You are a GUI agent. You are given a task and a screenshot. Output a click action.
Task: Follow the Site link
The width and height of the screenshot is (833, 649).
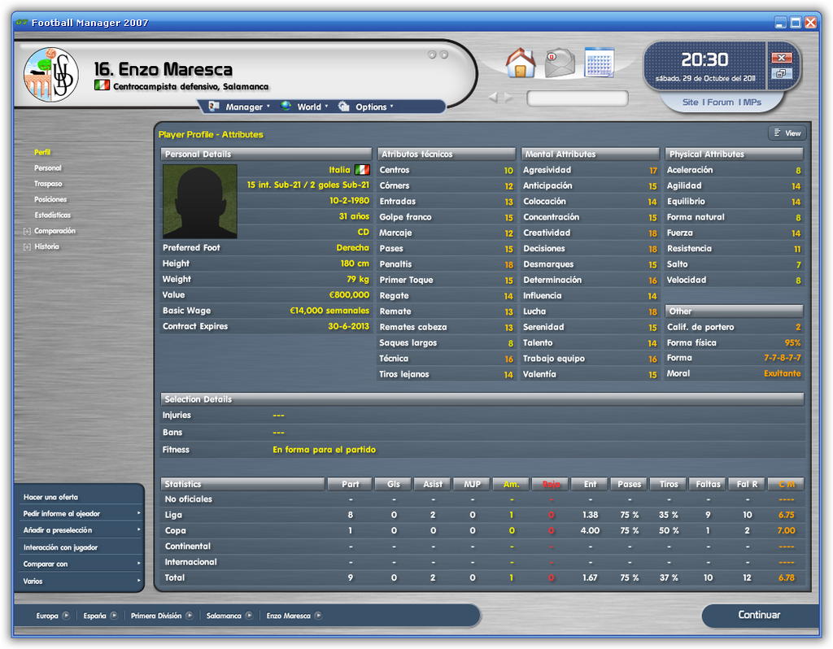[690, 102]
